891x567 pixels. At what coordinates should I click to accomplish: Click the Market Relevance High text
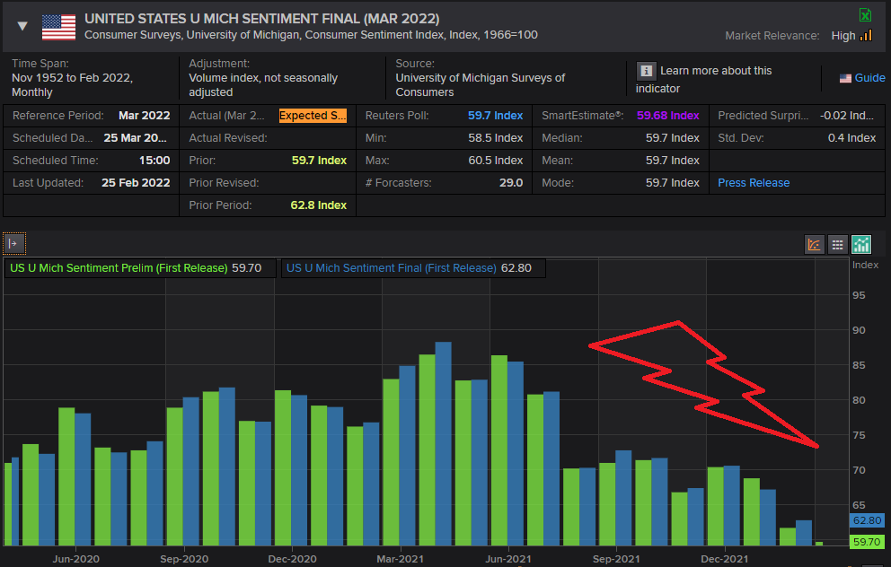843,36
